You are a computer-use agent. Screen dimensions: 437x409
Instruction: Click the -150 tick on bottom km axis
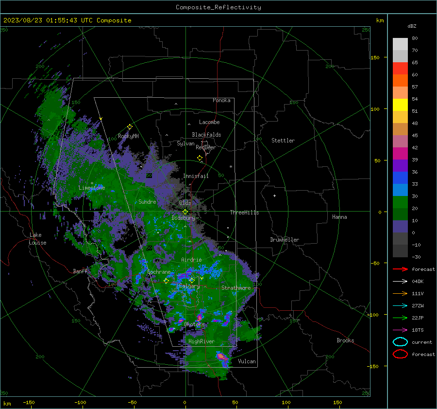(x=29, y=402)
